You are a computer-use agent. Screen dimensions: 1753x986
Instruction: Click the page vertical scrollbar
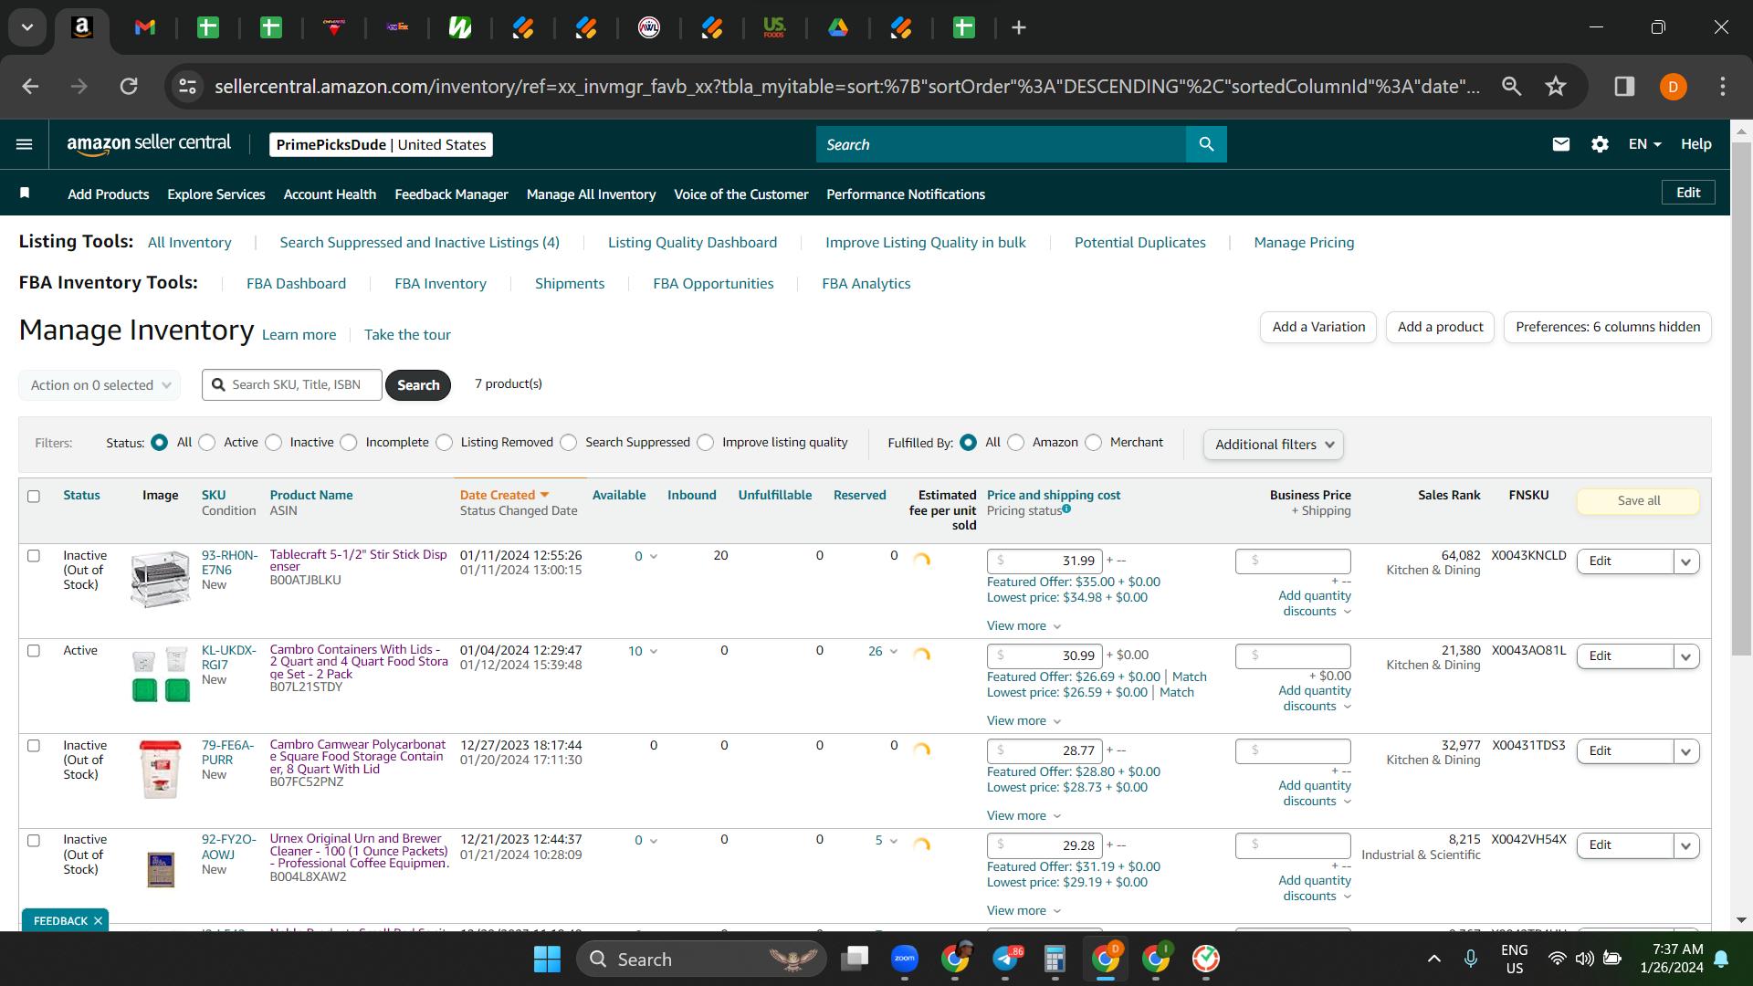pyautogui.click(x=1741, y=398)
